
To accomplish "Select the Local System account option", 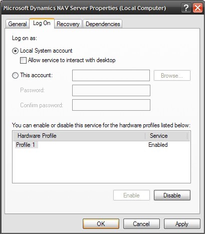I will coord(15,51).
